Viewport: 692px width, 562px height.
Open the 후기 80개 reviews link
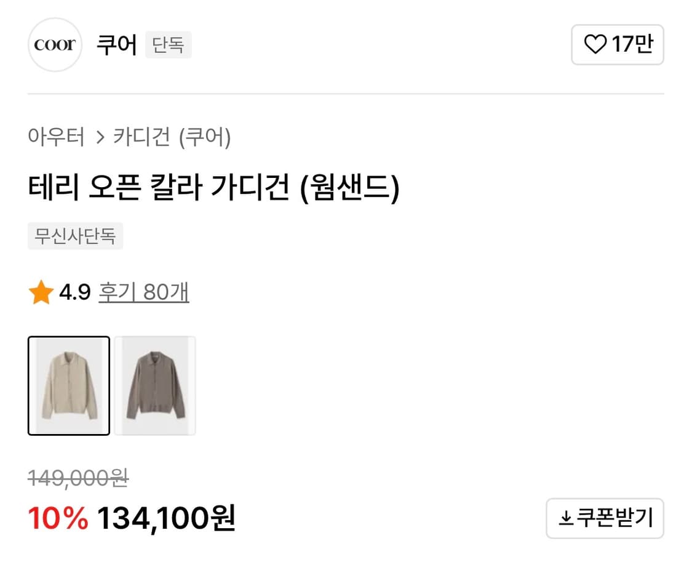[x=144, y=292]
